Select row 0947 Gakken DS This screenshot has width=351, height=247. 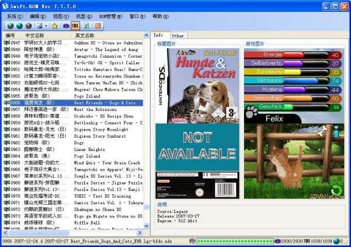(x=73, y=43)
